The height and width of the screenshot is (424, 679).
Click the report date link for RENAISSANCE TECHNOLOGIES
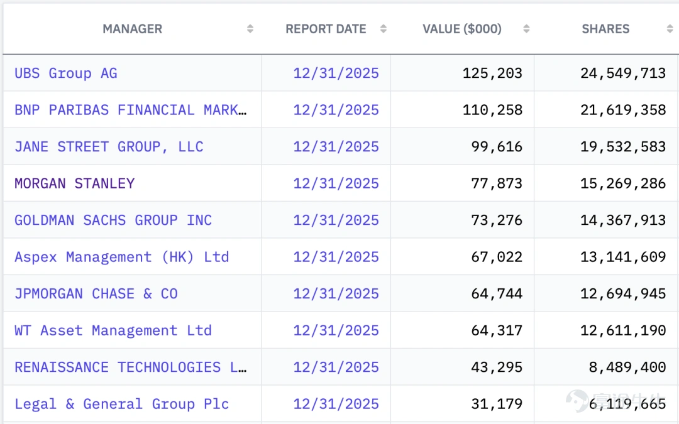coord(336,367)
